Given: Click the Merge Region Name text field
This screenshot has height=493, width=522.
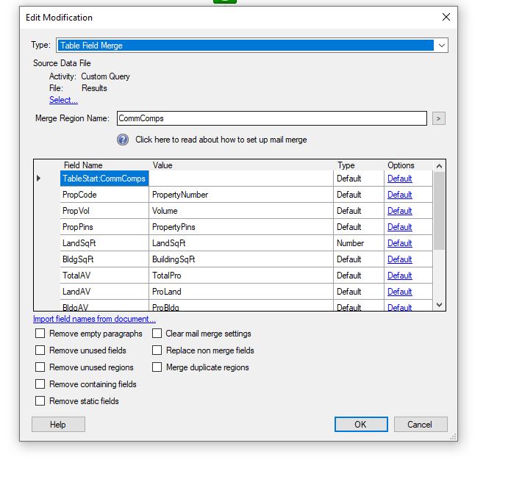Looking at the screenshot, I should [x=271, y=118].
